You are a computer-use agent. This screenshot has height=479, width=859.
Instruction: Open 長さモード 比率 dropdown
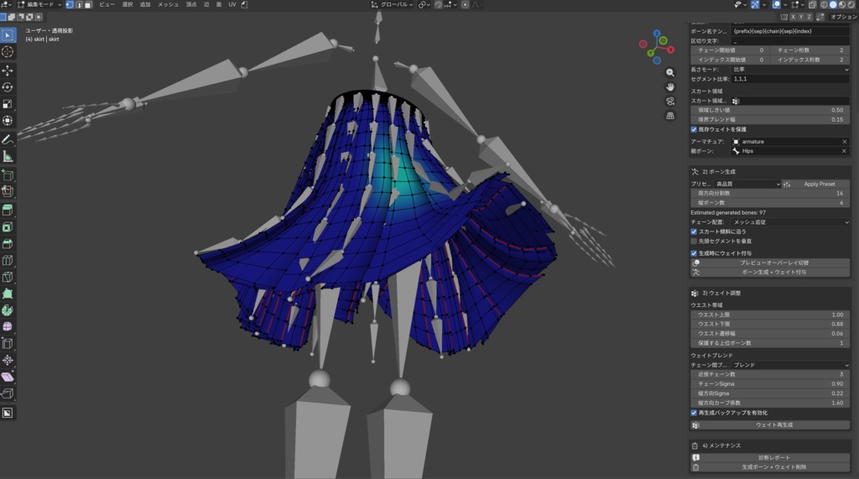(x=790, y=70)
